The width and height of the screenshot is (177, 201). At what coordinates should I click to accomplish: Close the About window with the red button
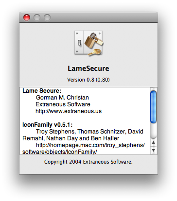(27, 17)
